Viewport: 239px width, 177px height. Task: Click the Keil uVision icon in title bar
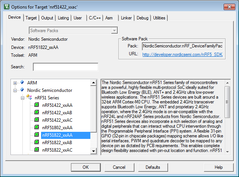coord(7,7)
